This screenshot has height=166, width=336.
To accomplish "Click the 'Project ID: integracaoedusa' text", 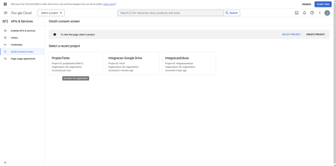I will coord(179,64).
